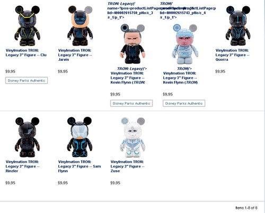
Task: Click Disney Parks Authentic badge under Kevin Flynn Legacy
Action: point(131,104)
